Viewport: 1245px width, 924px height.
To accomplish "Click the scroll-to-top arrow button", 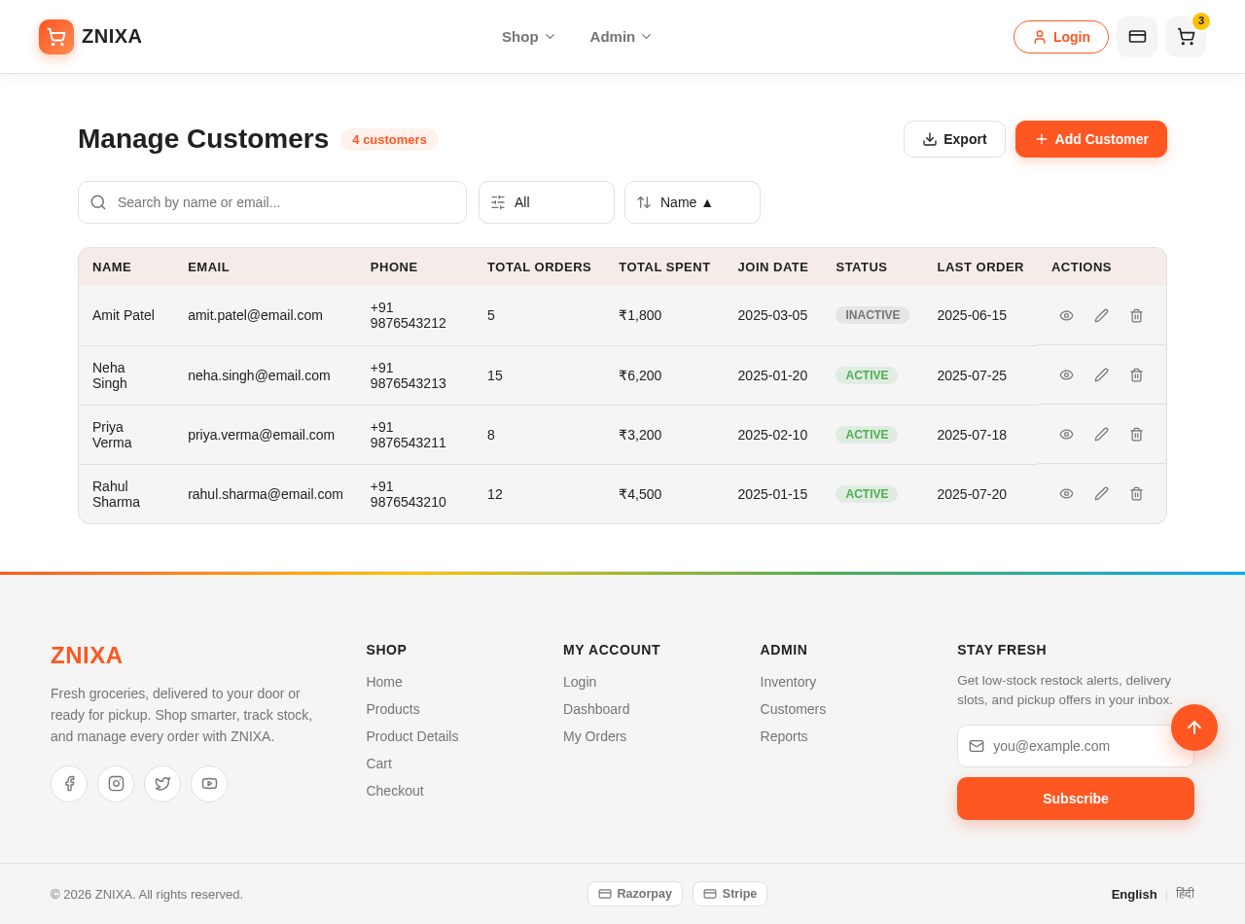I will [x=1194, y=728].
